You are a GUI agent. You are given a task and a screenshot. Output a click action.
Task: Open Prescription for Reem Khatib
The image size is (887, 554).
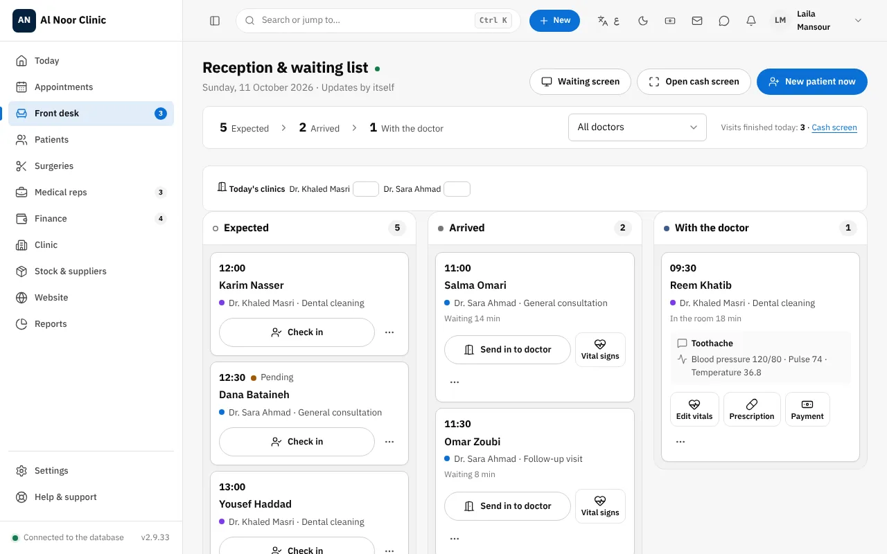coord(752,409)
